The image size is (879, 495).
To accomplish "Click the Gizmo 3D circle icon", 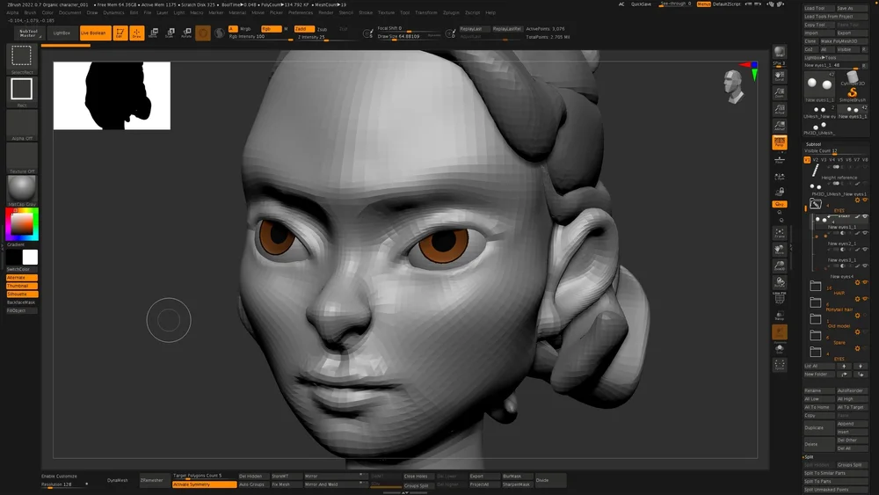I will [x=203, y=33].
